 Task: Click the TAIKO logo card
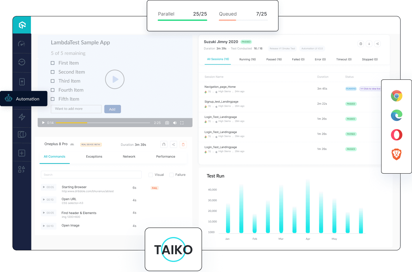point(173,249)
